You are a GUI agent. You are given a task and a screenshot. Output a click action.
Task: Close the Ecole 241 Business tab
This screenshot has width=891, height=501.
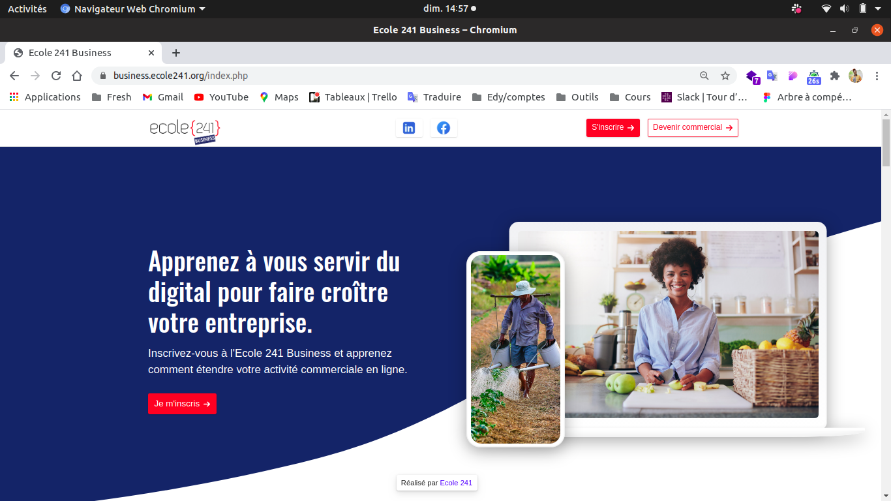pyautogui.click(x=151, y=53)
